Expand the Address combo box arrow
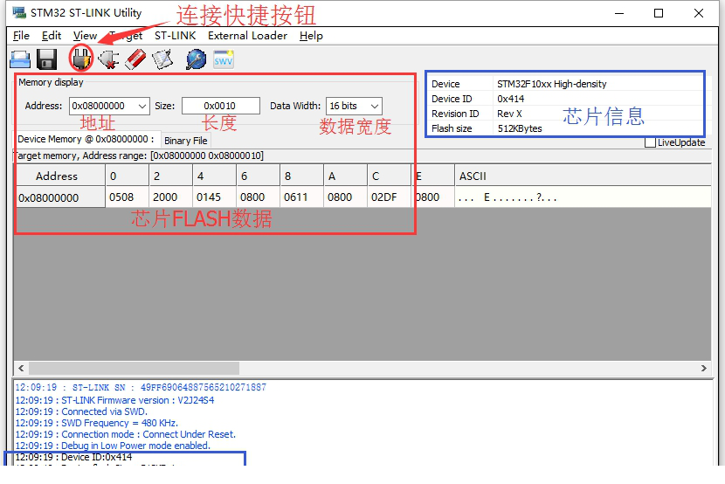 [x=142, y=107]
